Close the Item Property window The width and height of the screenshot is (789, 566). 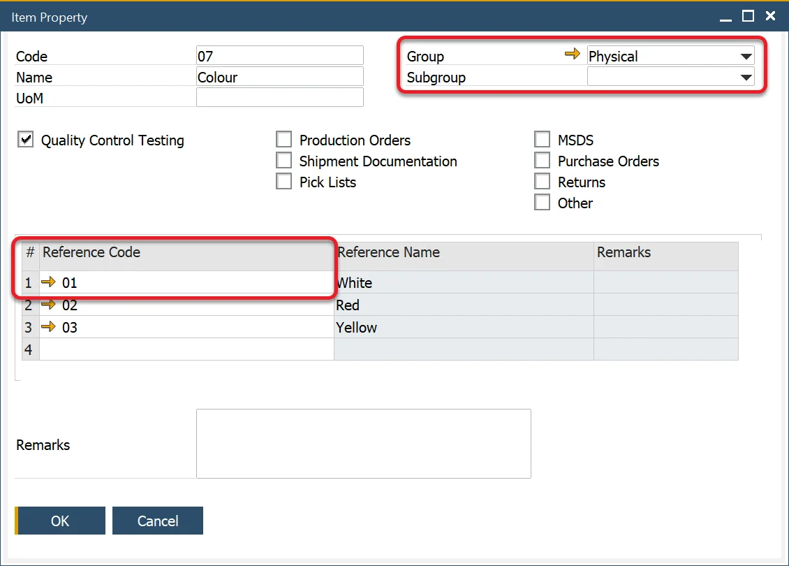[770, 16]
